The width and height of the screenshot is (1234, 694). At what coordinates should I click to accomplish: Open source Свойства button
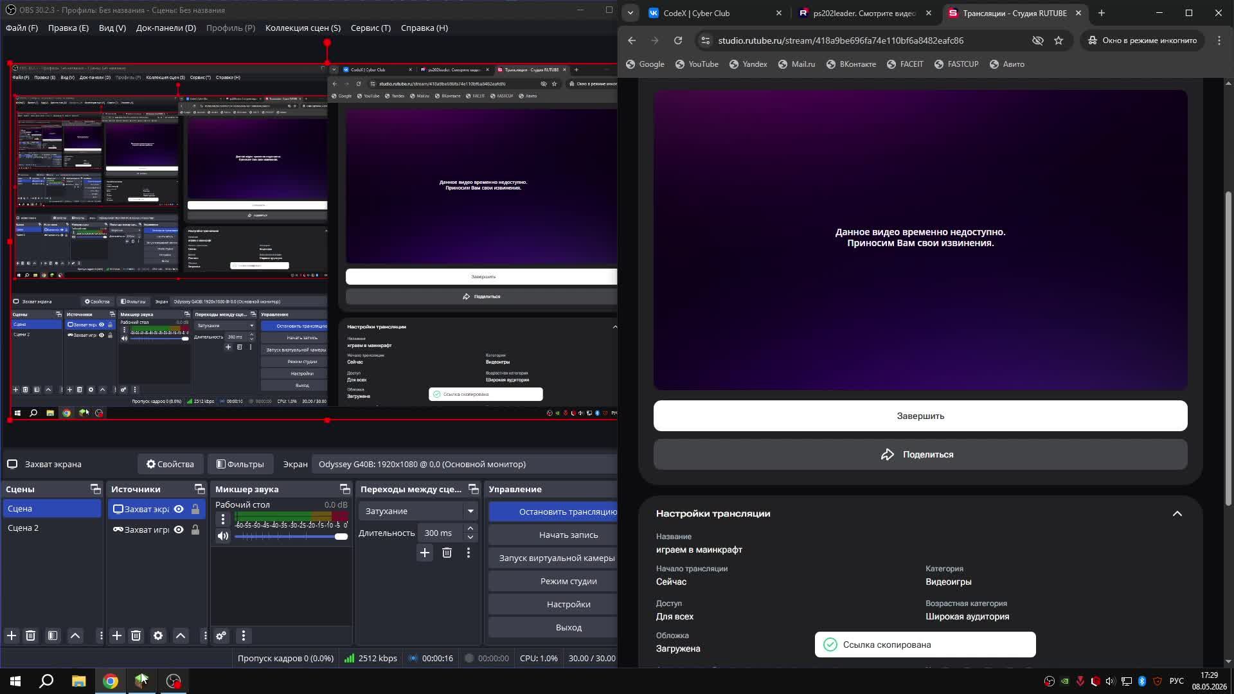170,464
